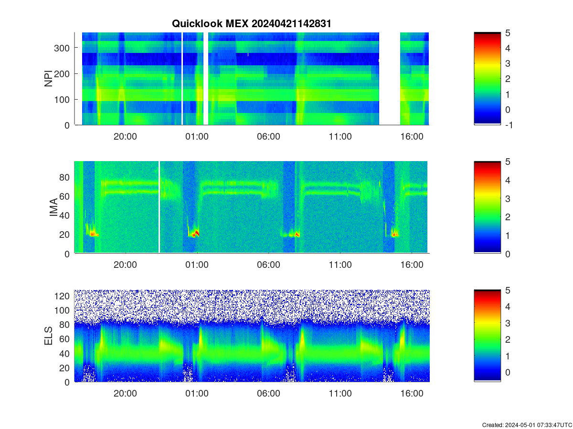Click the 0 label on the IMA colorbar
The height and width of the screenshot is (429, 573).
508,254
